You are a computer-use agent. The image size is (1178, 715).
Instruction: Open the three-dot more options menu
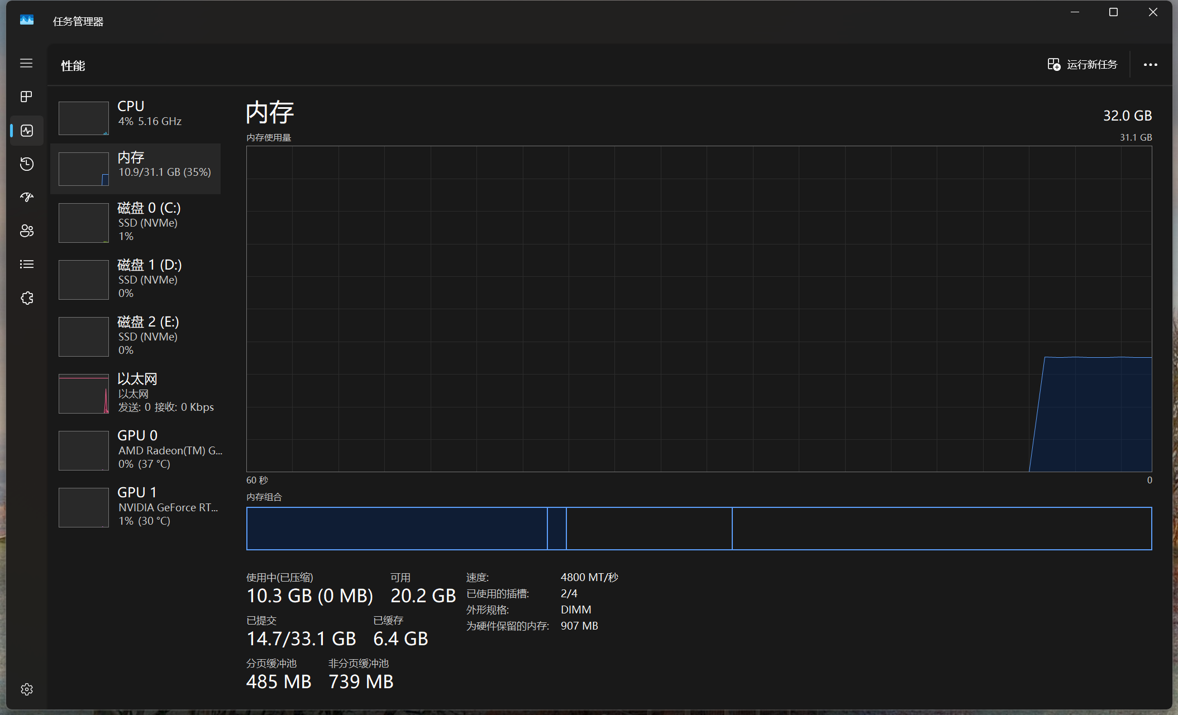click(x=1150, y=65)
